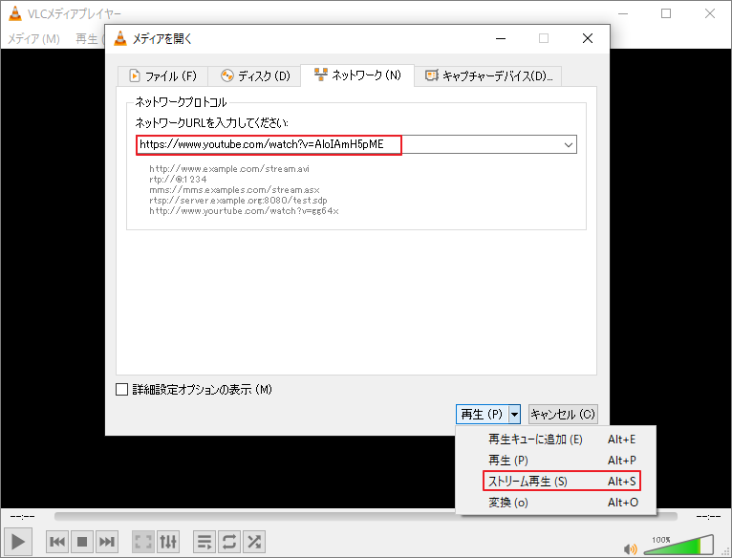This screenshot has height=558, width=732.
Task: Click the 再生 (P) dialog button
Action: pyautogui.click(x=482, y=414)
